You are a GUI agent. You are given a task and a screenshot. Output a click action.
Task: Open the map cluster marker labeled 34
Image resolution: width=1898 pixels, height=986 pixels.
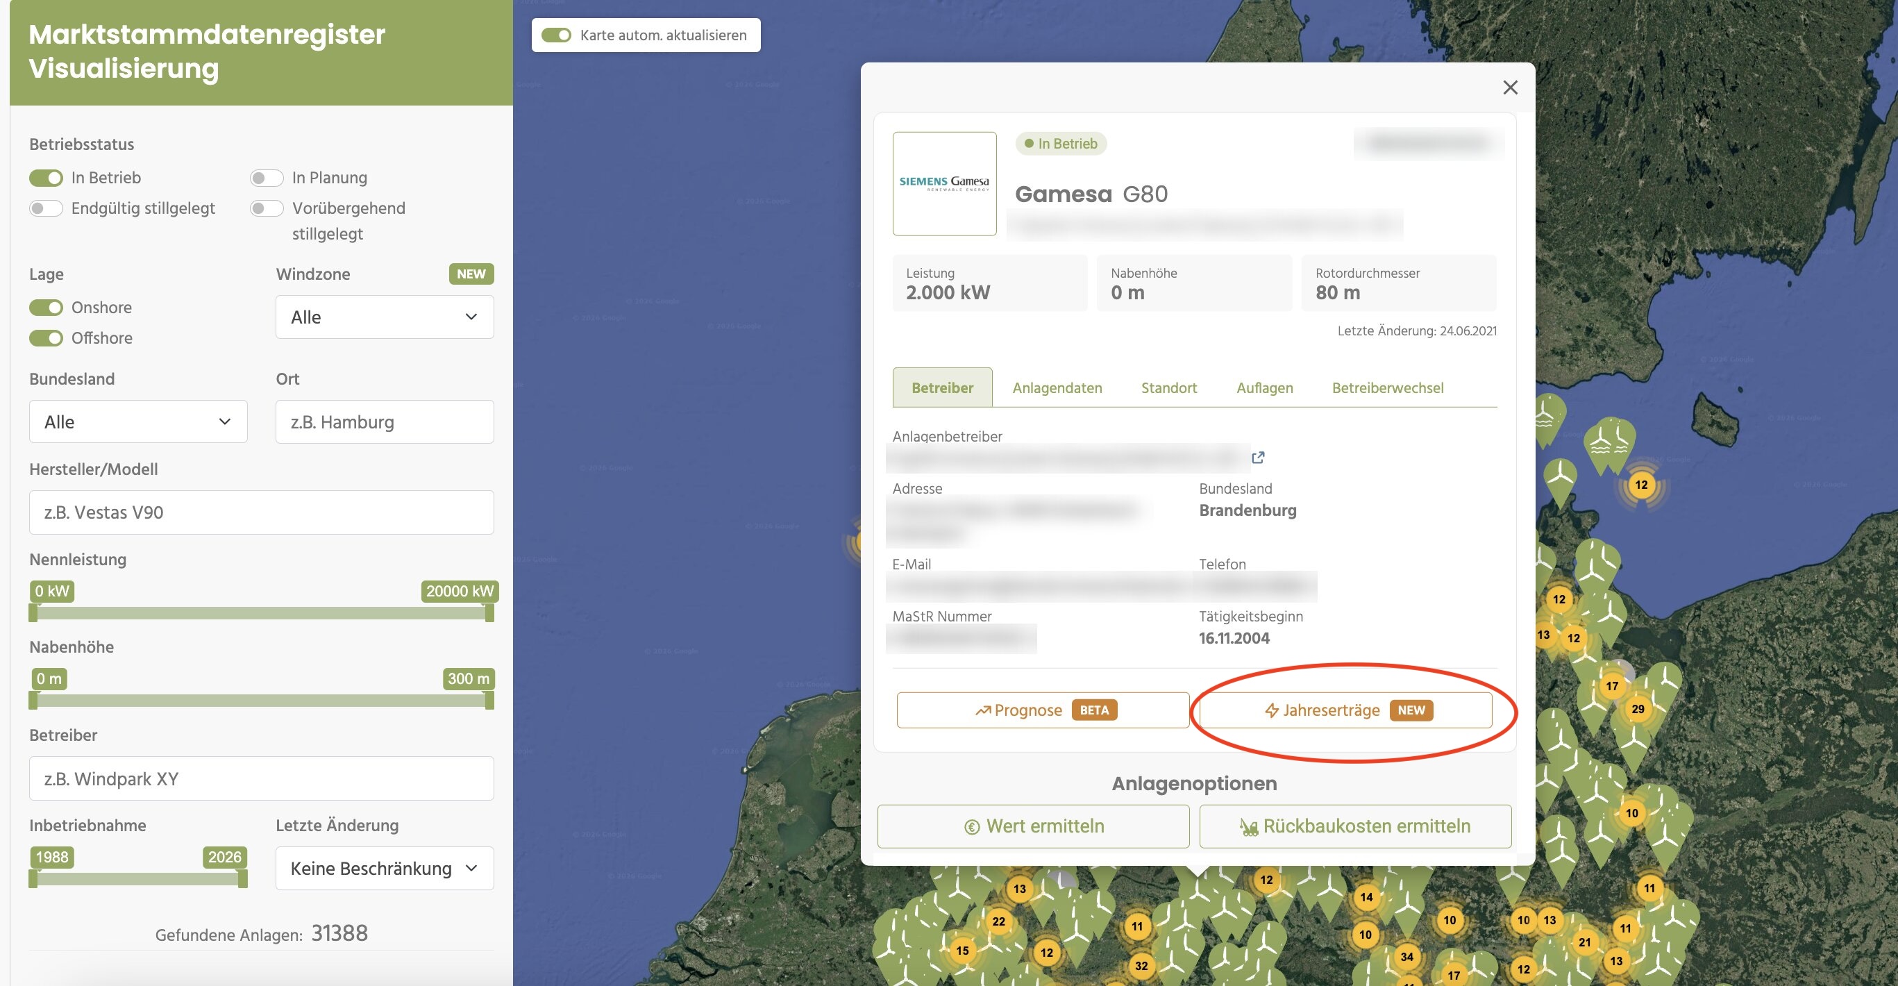tap(1406, 957)
